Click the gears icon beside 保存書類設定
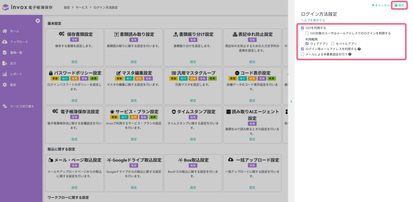The width and height of the screenshot is (413, 202). pos(61,34)
